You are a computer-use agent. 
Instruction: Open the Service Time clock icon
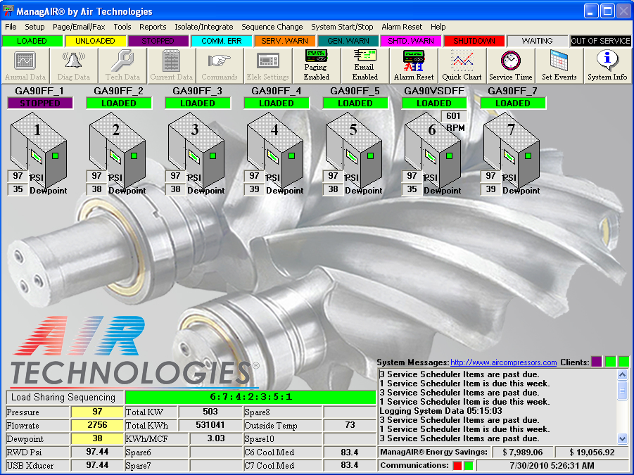pyautogui.click(x=510, y=65)
